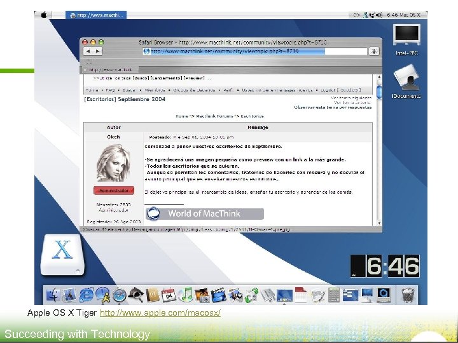
Task: Click the 6:46 desktop clock widget
Action: click(385, 266)
